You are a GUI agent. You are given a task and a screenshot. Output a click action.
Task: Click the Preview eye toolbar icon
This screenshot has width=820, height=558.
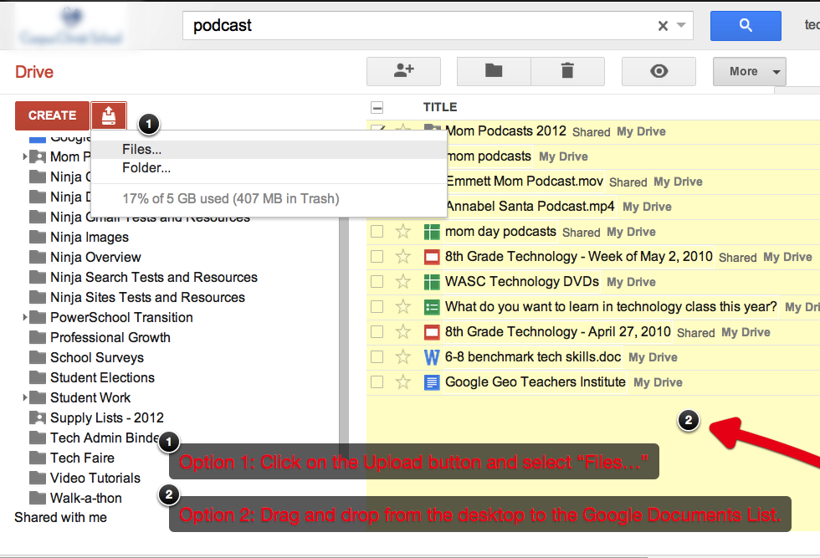659,71
